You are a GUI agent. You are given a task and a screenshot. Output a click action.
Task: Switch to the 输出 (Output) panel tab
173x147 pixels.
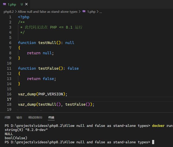coord(19,117)
